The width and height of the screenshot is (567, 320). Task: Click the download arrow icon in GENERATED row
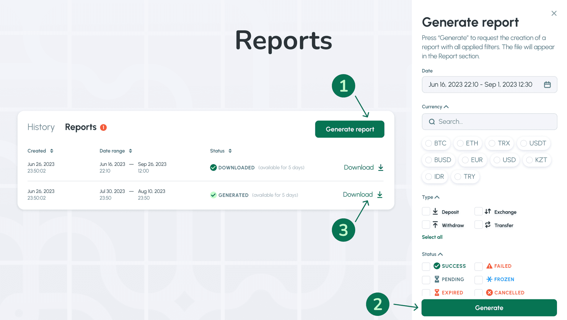pyautogui.click(x=380, y=195)
